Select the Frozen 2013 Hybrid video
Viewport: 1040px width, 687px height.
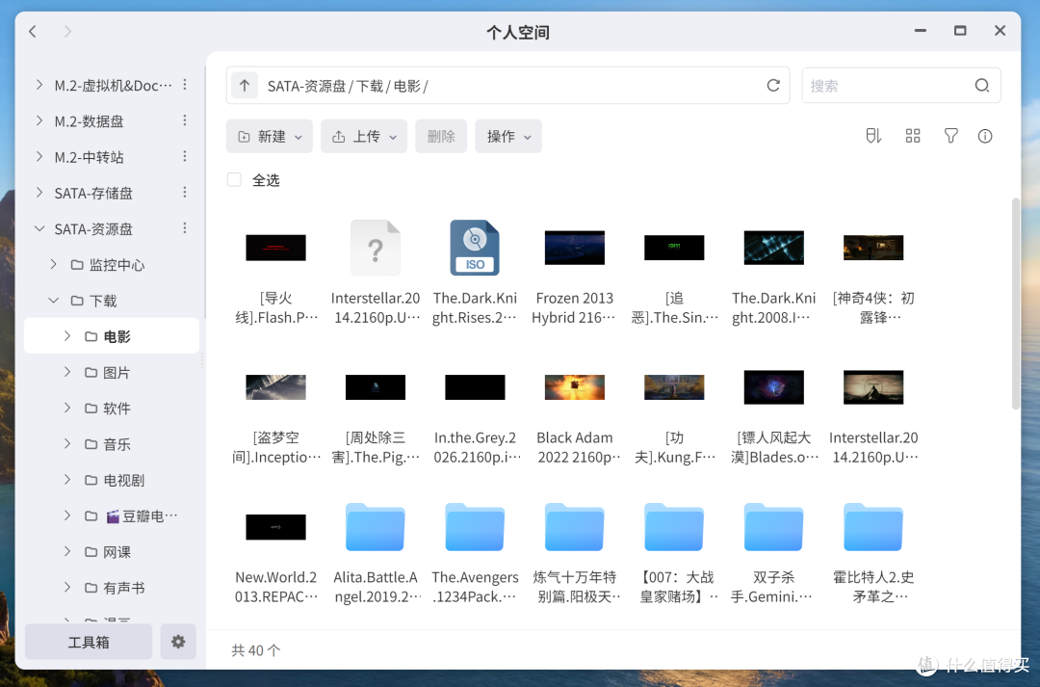pyautogui.click(x=574, y=248)
